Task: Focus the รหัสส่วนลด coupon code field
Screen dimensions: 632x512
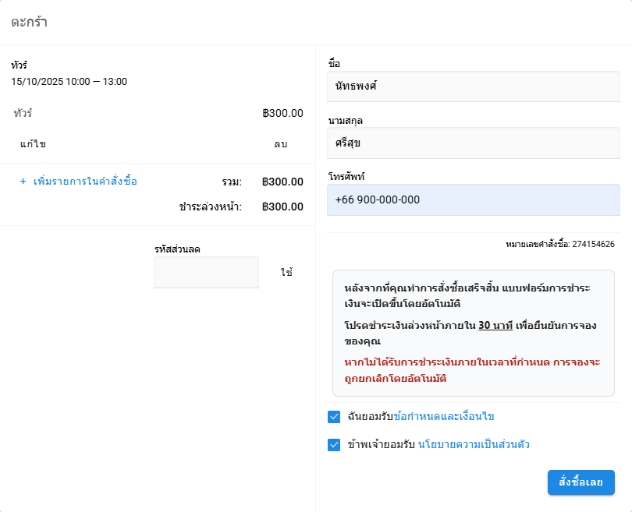Action: 206,273
